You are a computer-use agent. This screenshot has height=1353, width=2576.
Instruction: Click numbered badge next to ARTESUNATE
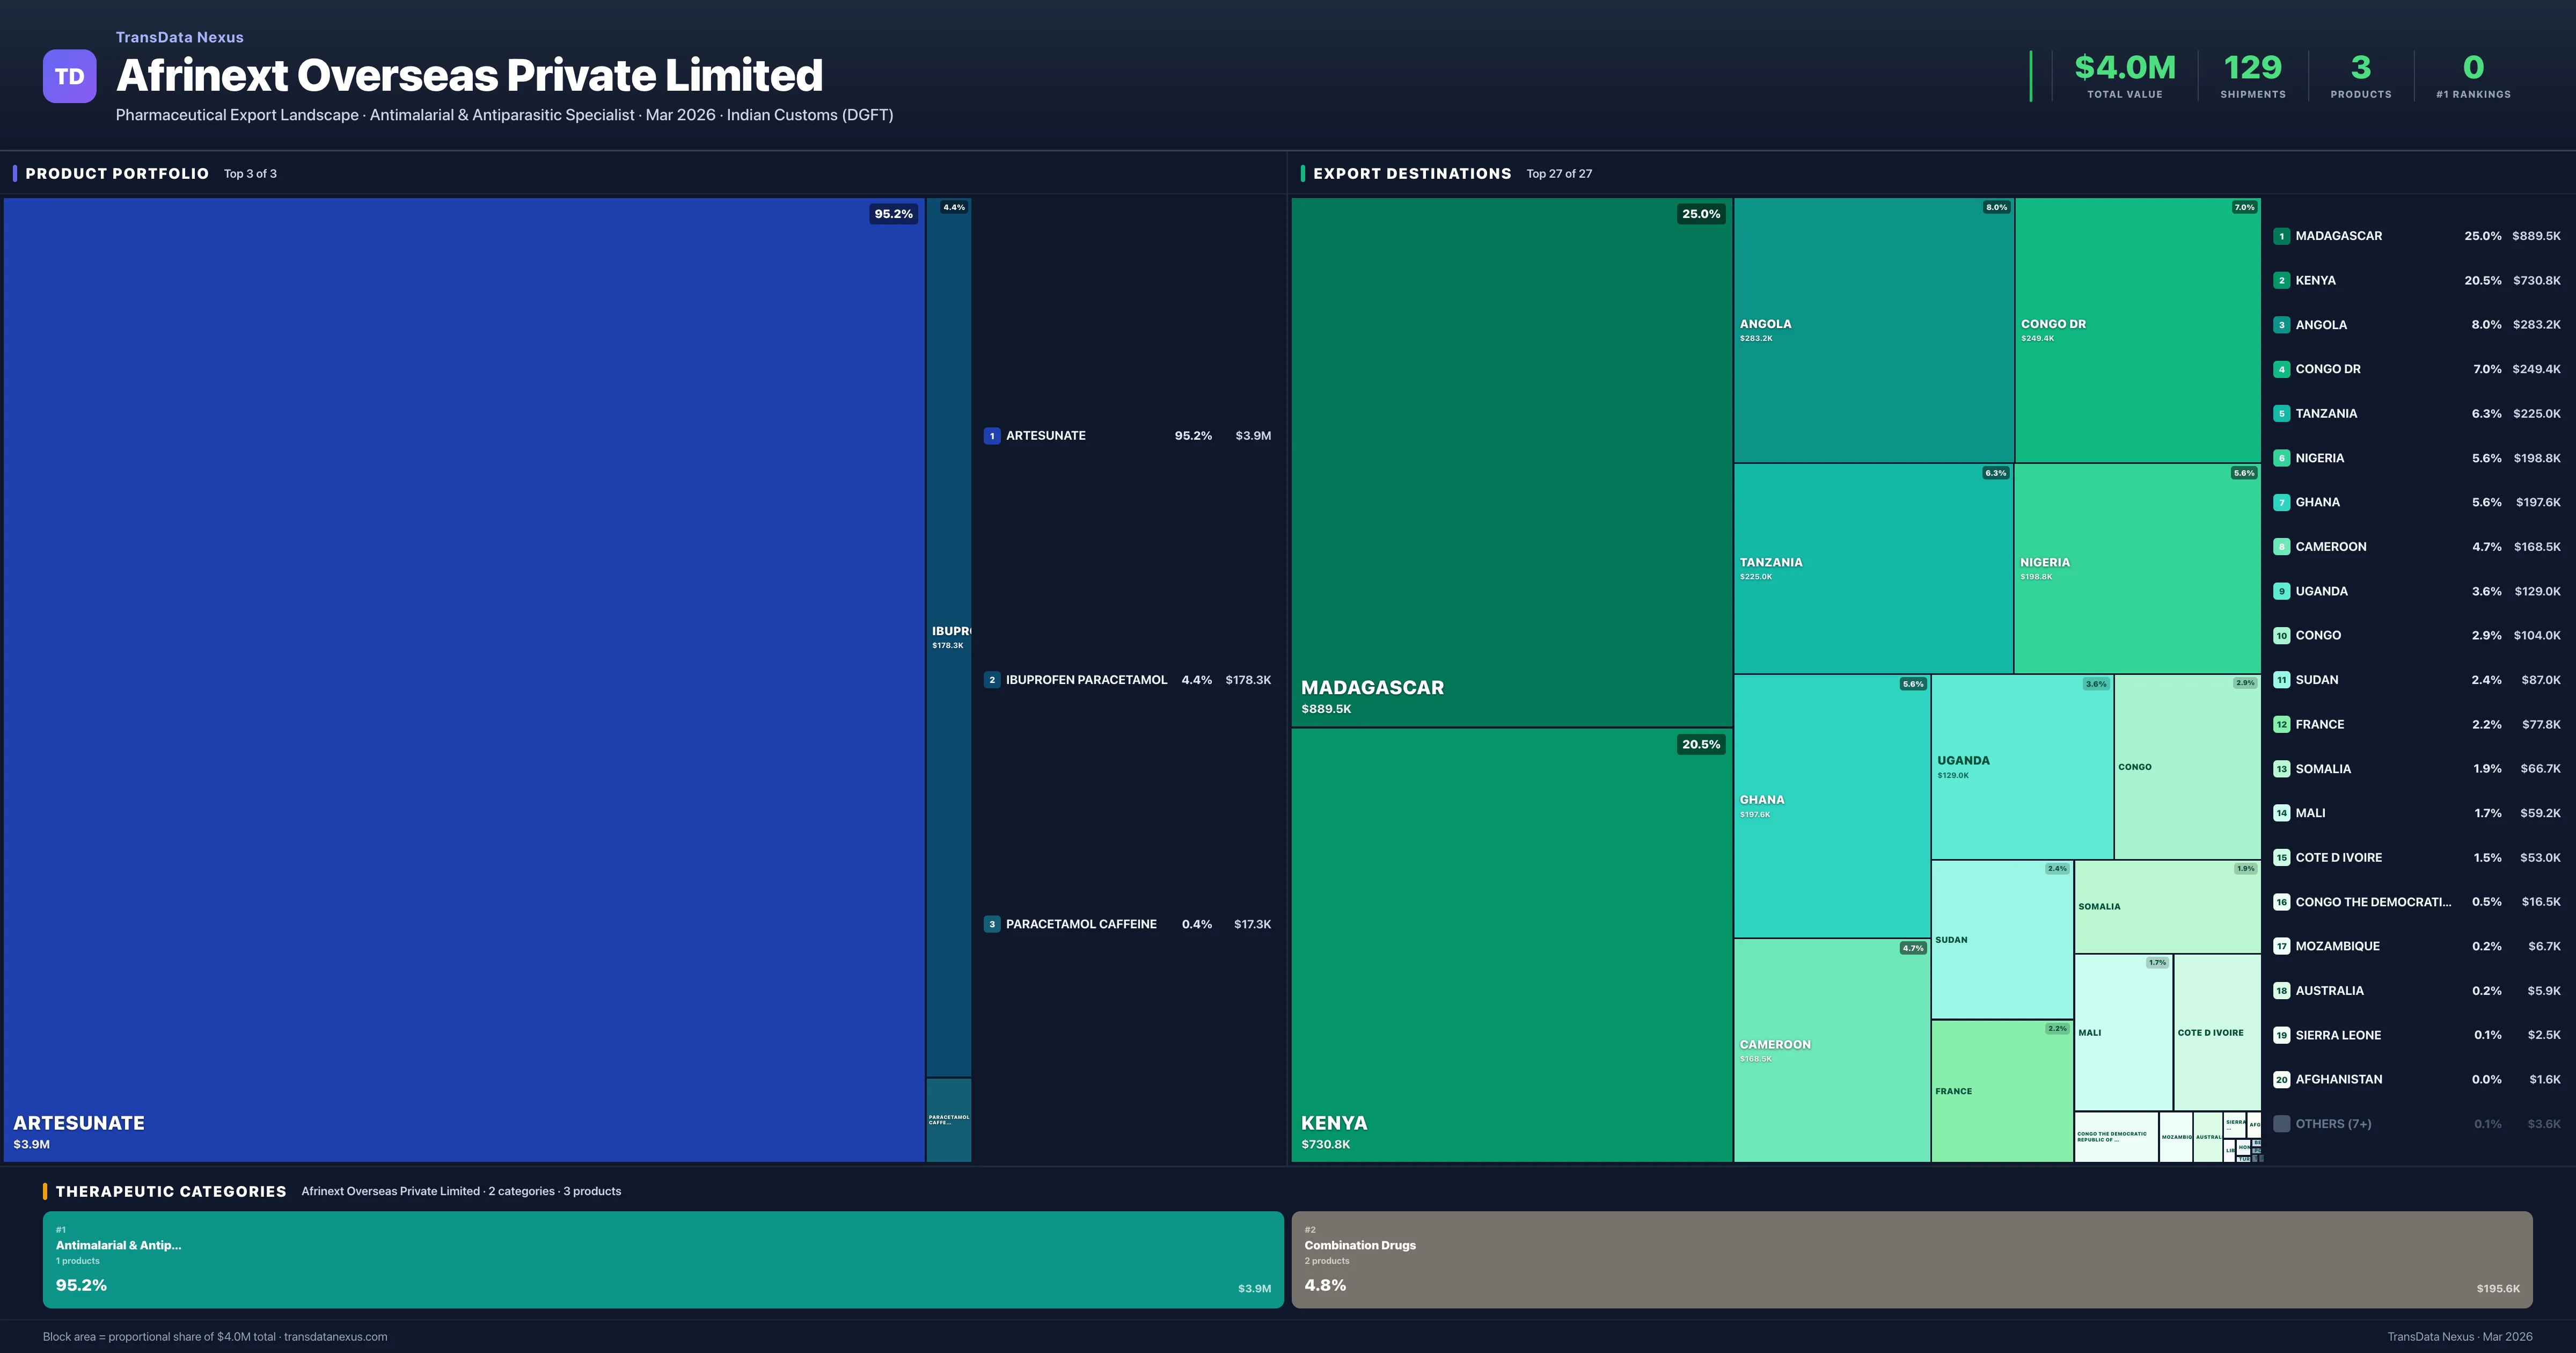click(991, 435)
